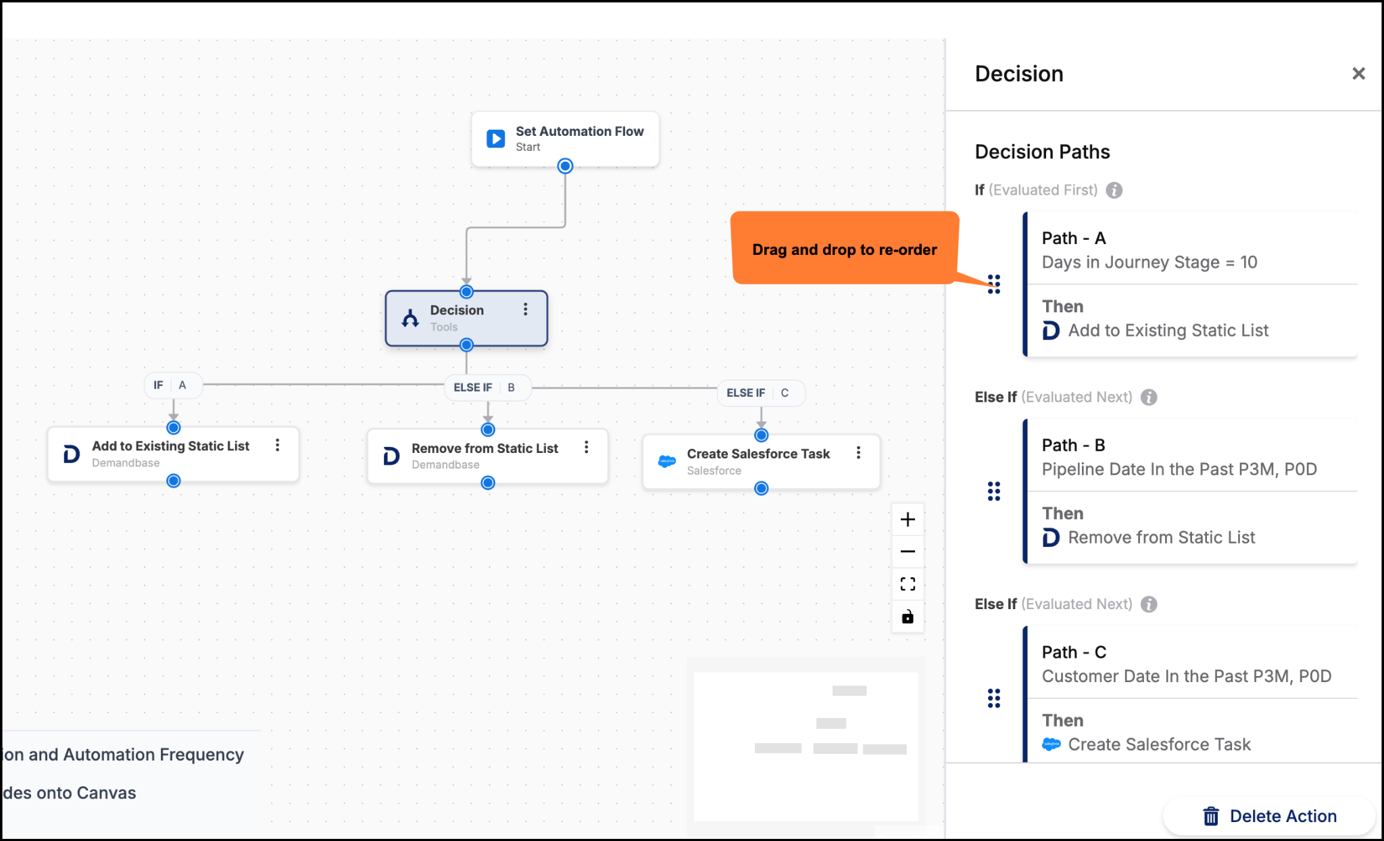Open Add to Existing Static List node menu

coord(277,445)
